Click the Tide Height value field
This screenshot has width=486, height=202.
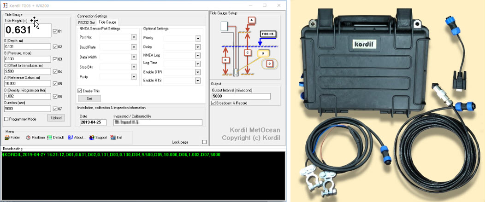point(28,30)
